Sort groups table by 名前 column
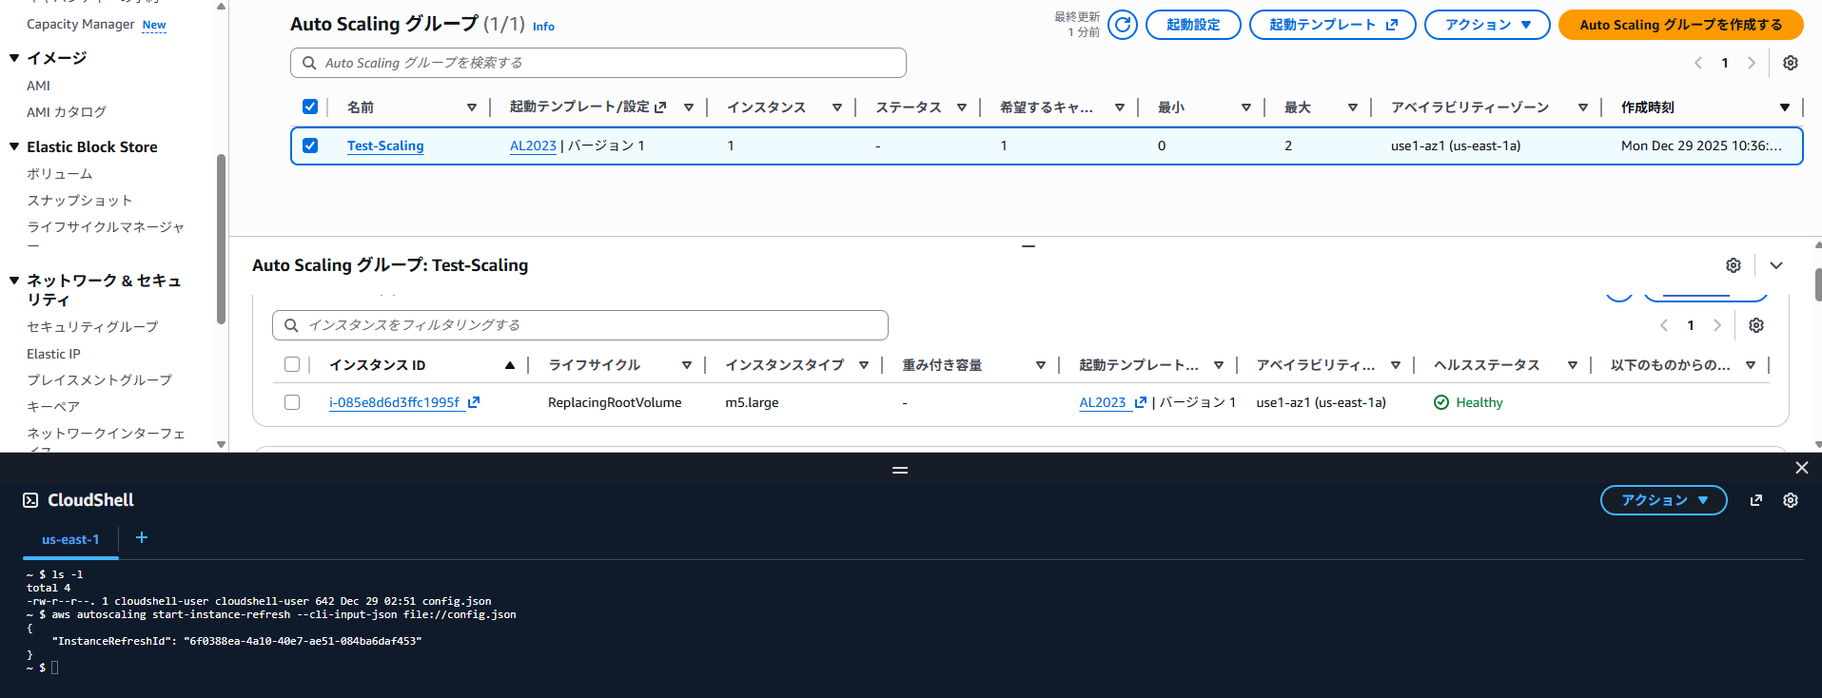1822x698 pixels. coord(471,107)
